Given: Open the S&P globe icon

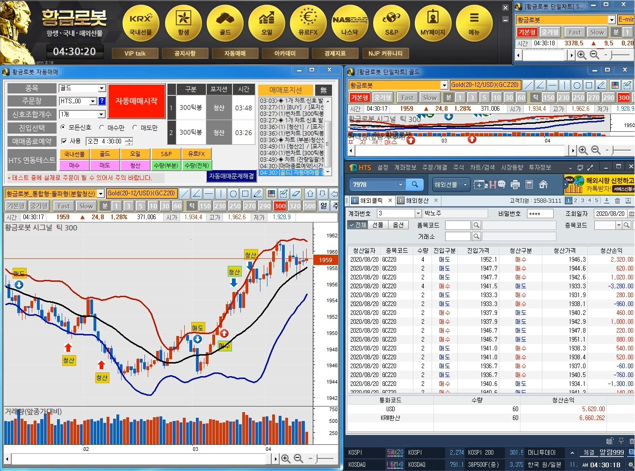Looking at the screenshot, I should click(x=391, y=23).
